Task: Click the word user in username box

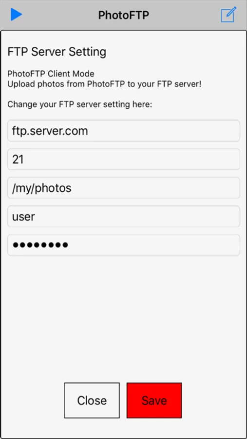Action: [x=23, y=217]
